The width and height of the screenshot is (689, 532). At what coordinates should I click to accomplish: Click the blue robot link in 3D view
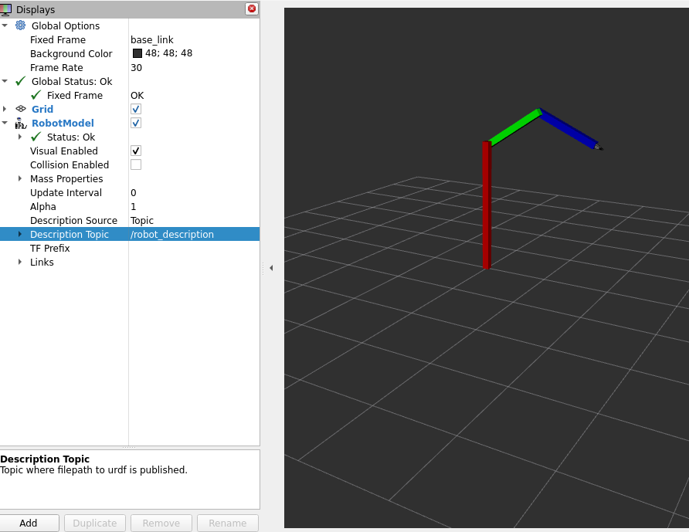point(569,130)
